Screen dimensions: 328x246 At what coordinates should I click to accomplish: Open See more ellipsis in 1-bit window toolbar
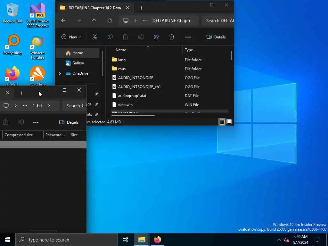click(x=36, y=122)
